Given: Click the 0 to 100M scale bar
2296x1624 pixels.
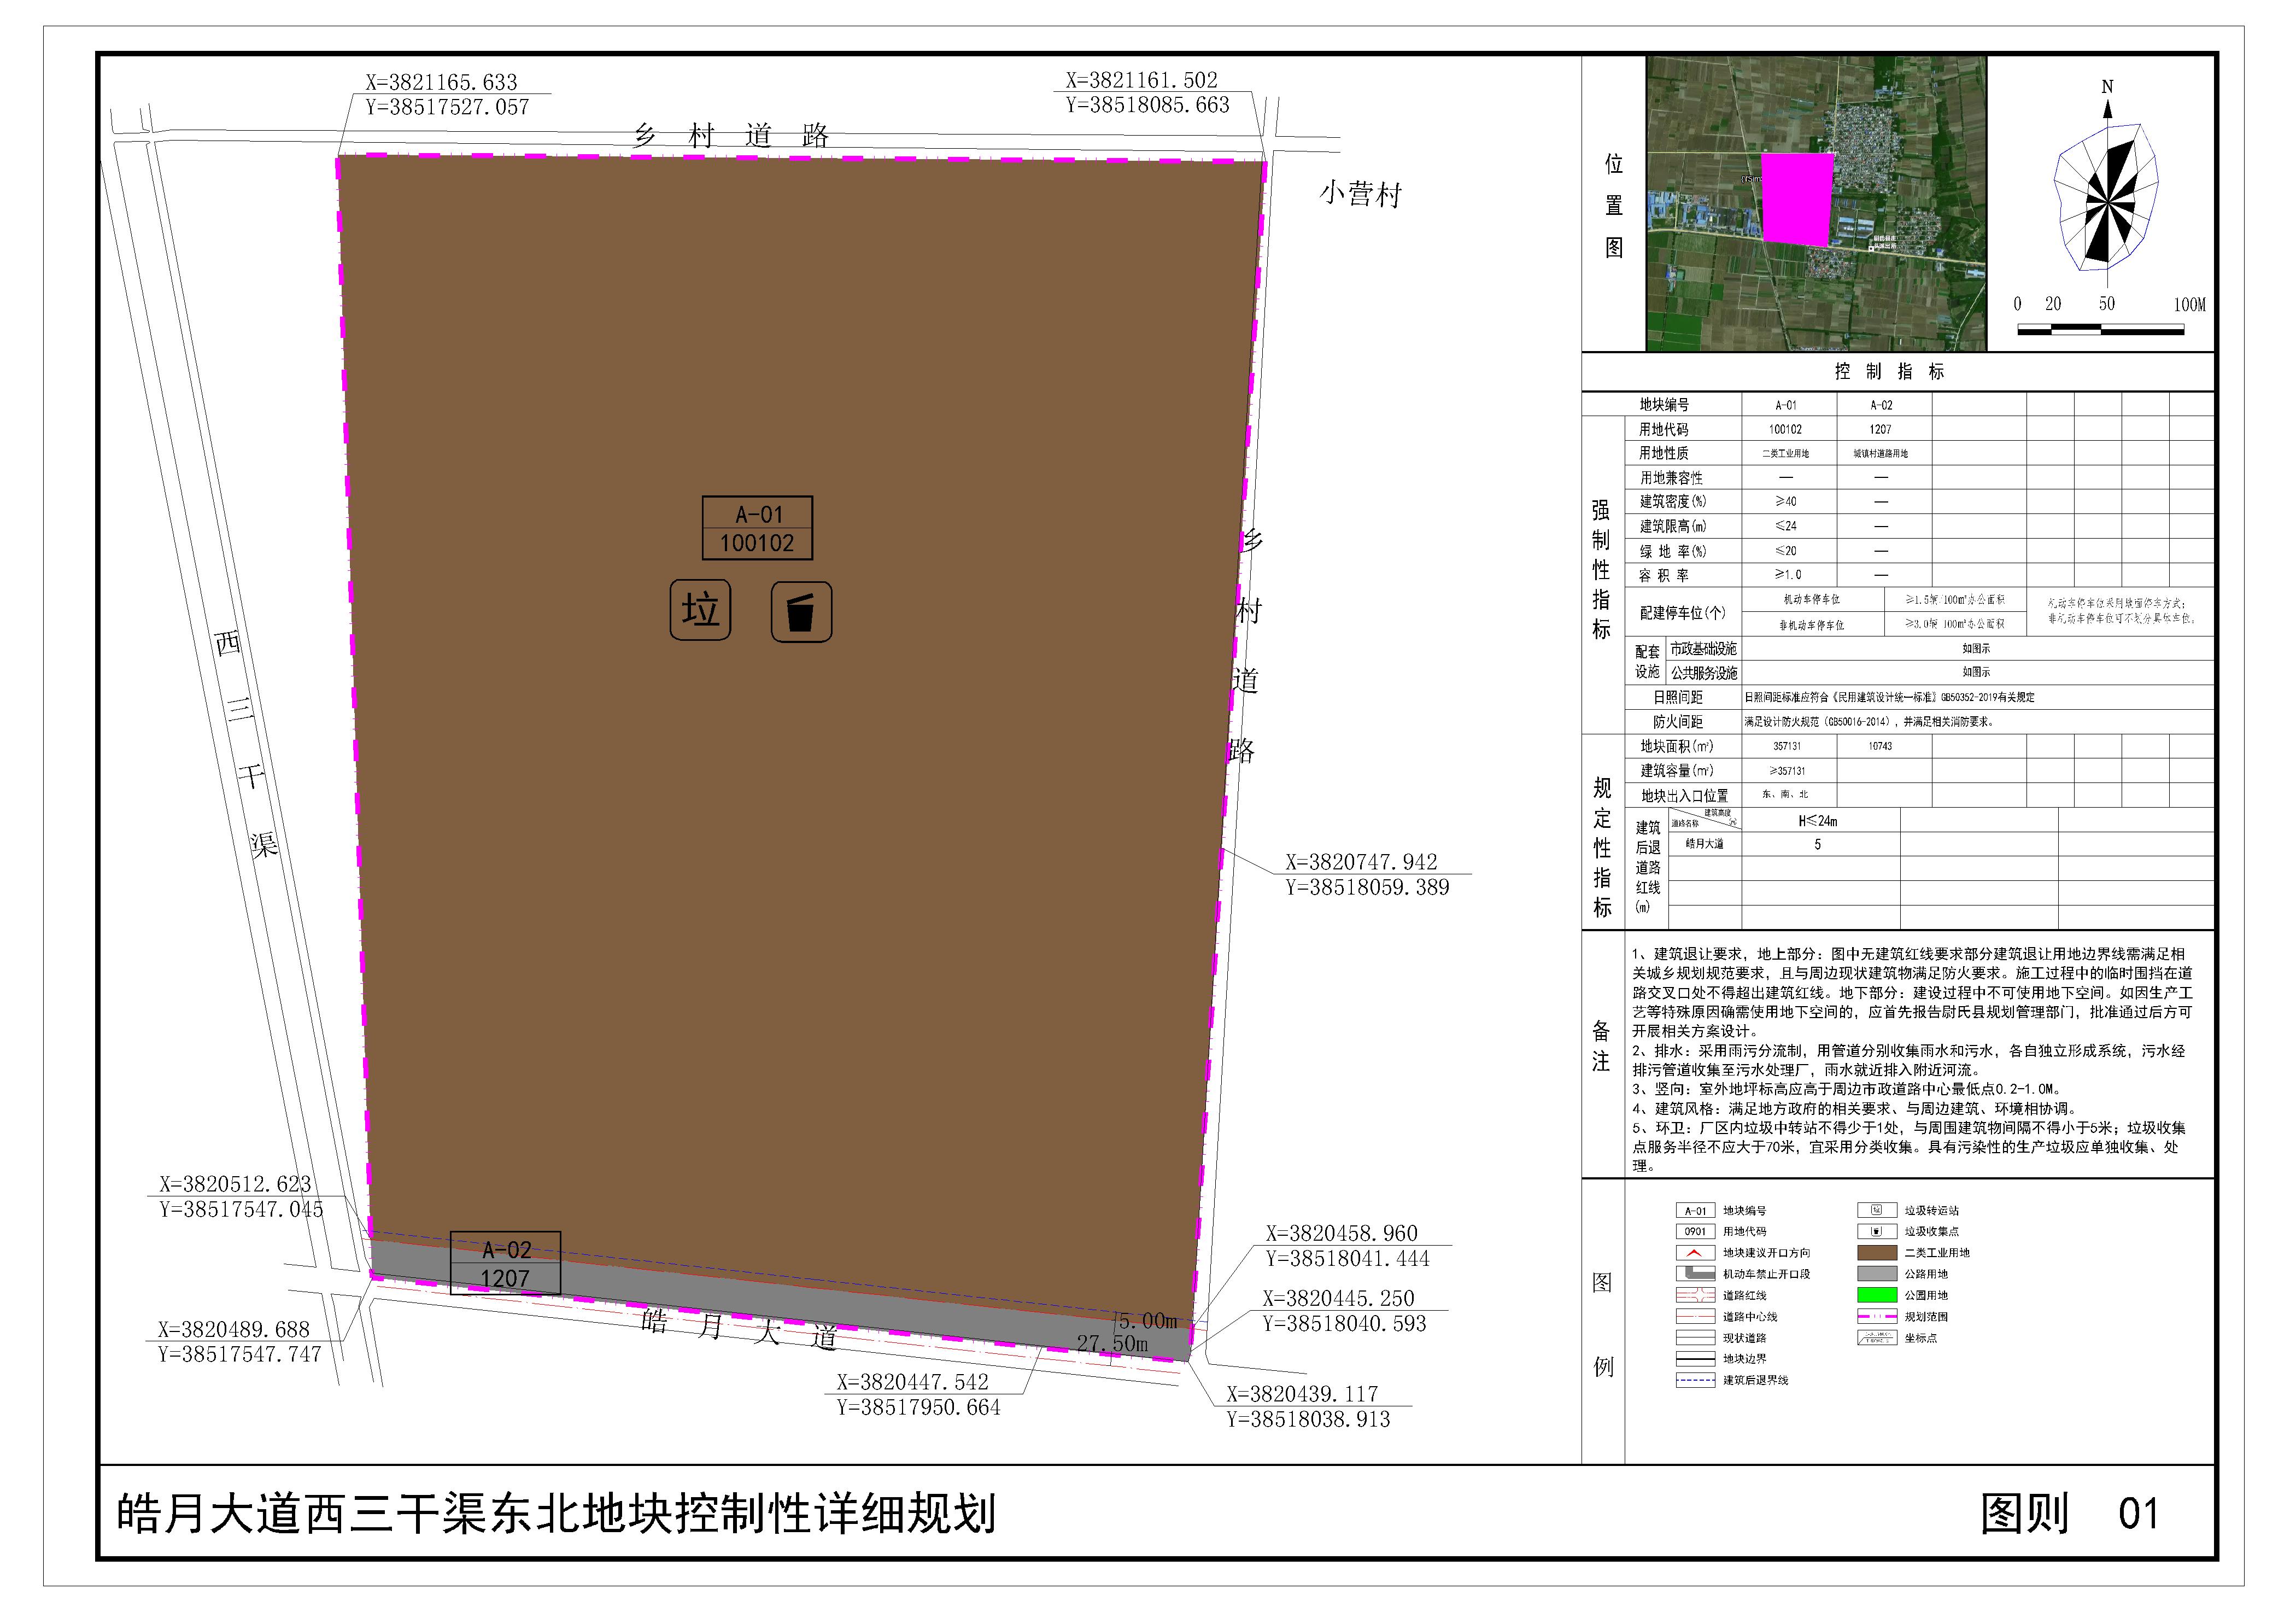Looking at the screenshot, I should click(x=2100, y=329).
